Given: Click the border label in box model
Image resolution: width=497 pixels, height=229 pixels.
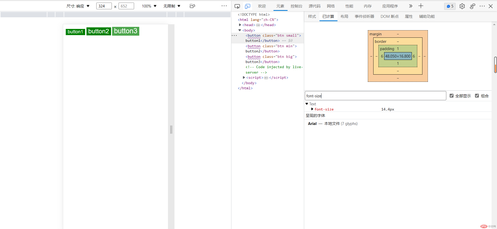Looking at the screenshot, I should (381, 42).
